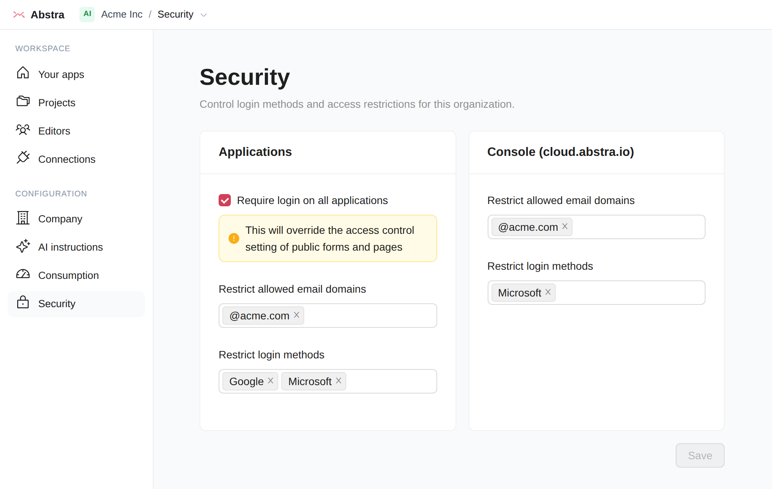View Consumption page
Viewport: 772px width, 489px height.
tap(76, 275)
